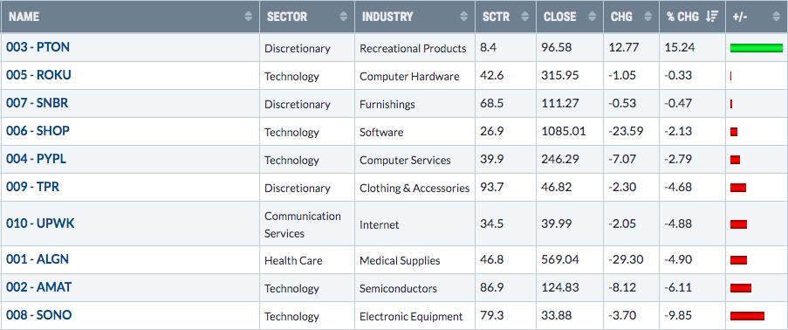
Task: Click sort arrows icon in NAME column
Action: click(x=248, y=17)
